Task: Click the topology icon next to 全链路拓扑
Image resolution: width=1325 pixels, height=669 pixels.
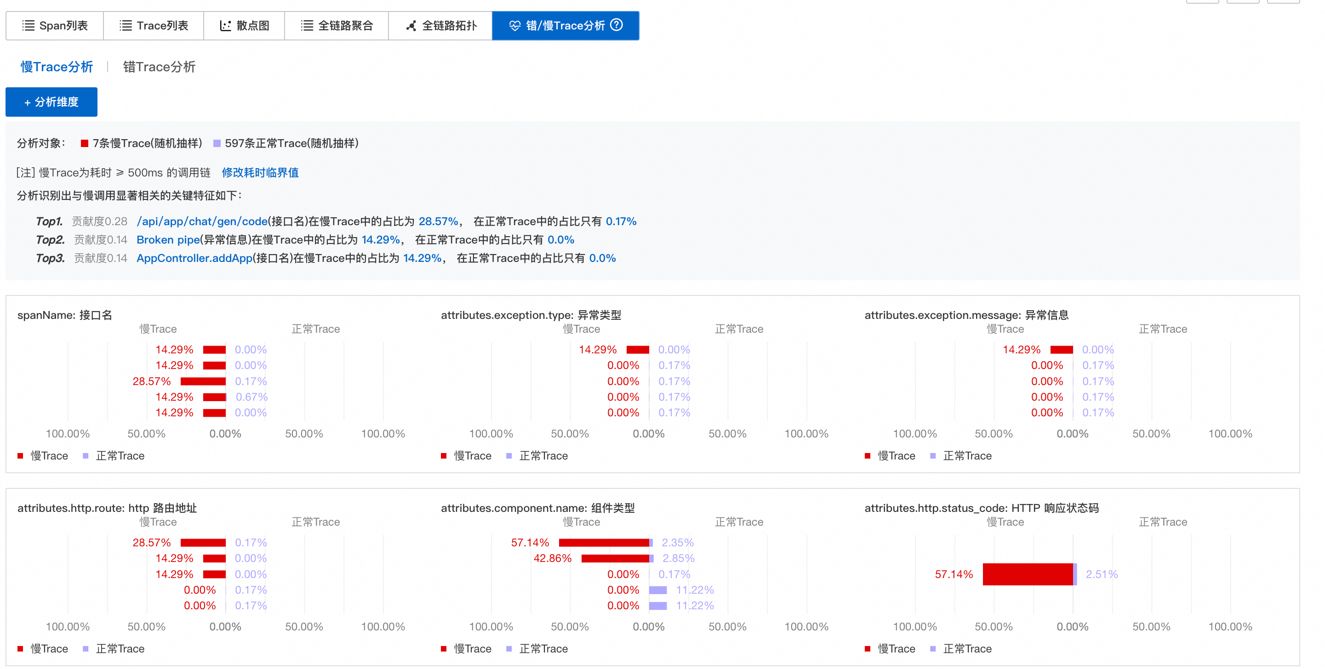Action: tap(411, 26)
